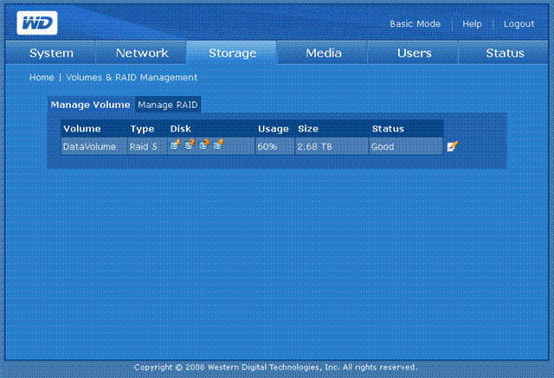Click disk 2 icon in DataVolume row
Image resolution: width=554 pixels, height=378 pixels.
point(190,144)
